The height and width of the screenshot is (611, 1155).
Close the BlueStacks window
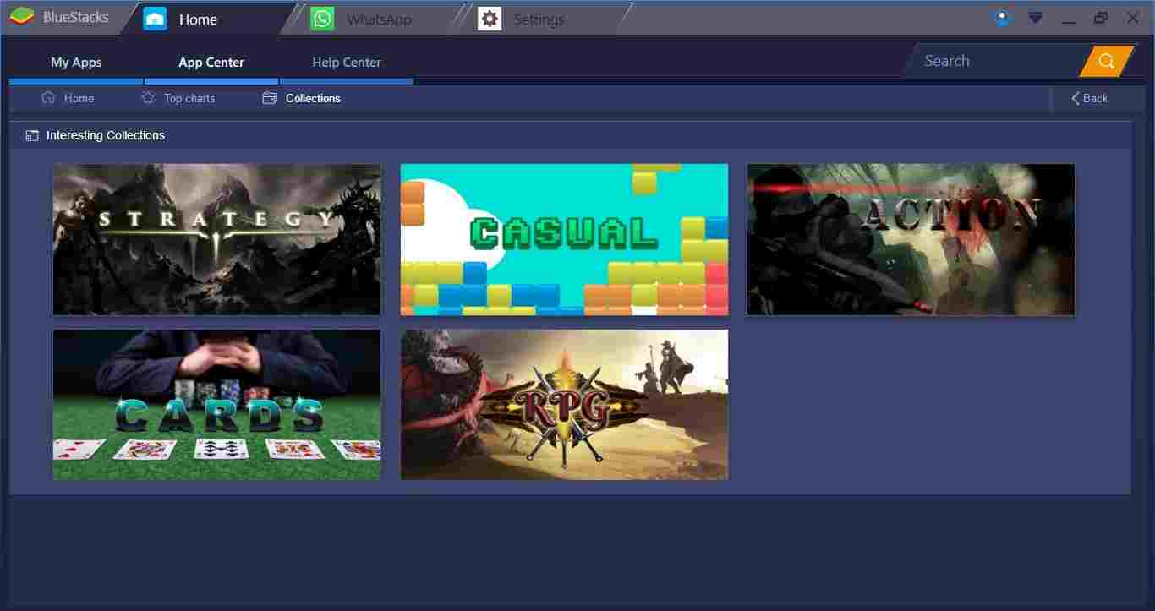(x=1133, y=18)
